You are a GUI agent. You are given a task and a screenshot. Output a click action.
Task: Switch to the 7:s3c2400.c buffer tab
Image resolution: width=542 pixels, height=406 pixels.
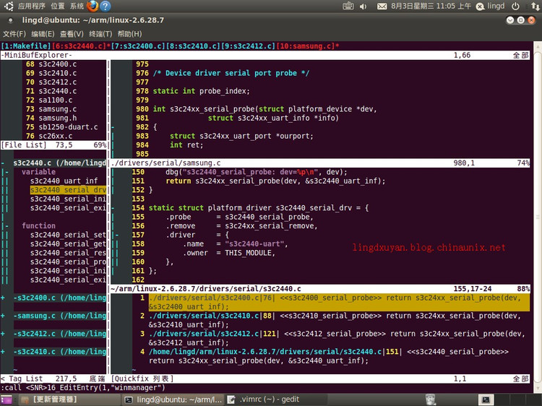pyautogui.click(x=138, y=46)
